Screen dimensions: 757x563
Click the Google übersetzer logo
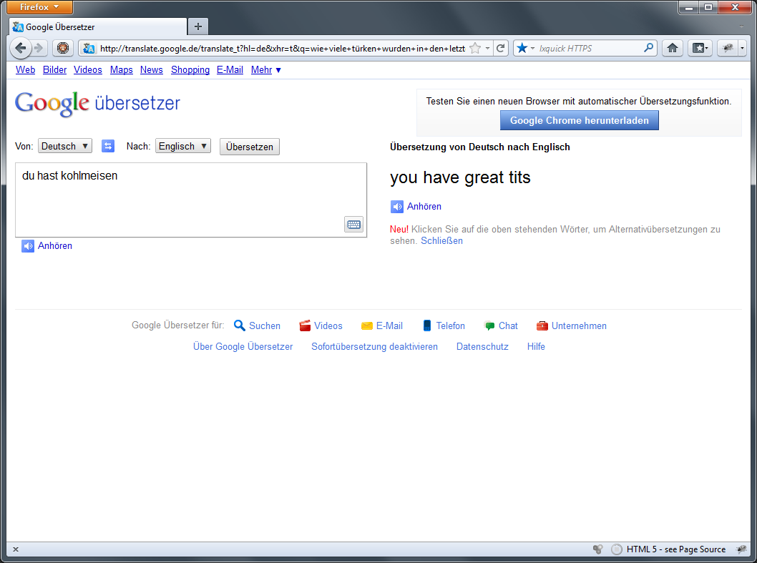pyautogui.click(x=97, y=103)
